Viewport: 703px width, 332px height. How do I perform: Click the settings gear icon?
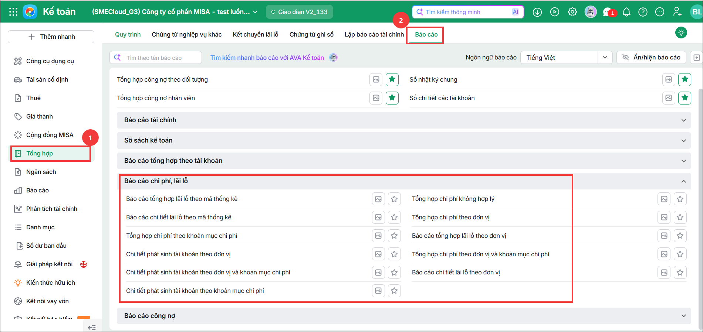tap(572, 12)
